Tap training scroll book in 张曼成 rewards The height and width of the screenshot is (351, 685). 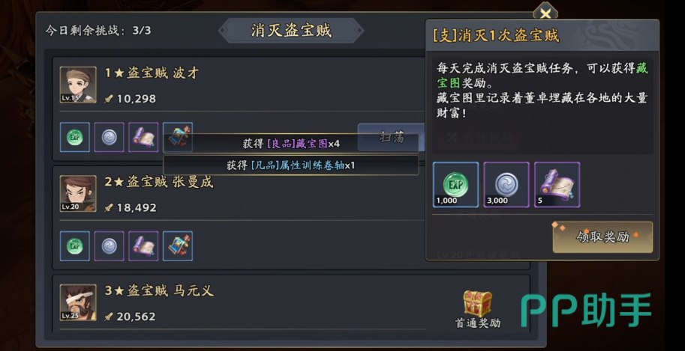tap(178, 246)
